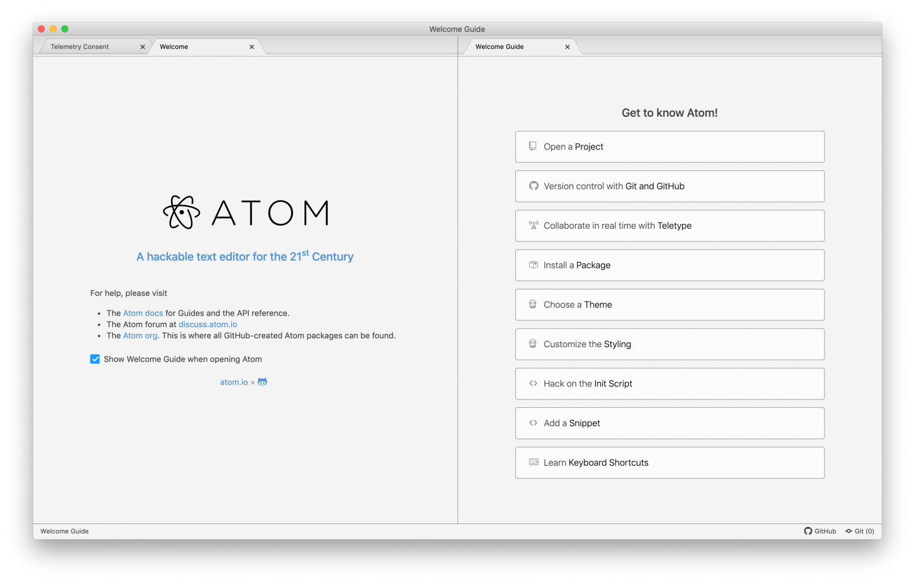Click the Atom logo icon
This screenshot has height=583, width=915.
[x=181, y=213]
